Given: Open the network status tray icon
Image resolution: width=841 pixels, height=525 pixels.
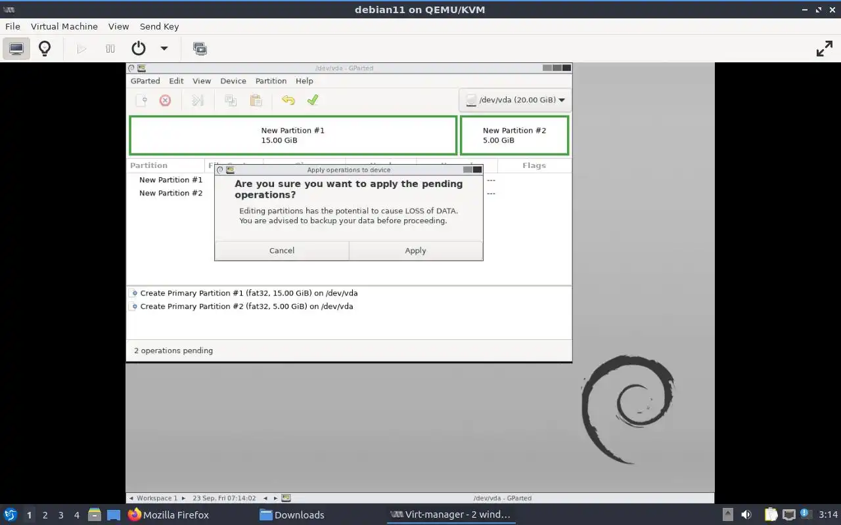Looking at the screenshot, I should 788,514.
